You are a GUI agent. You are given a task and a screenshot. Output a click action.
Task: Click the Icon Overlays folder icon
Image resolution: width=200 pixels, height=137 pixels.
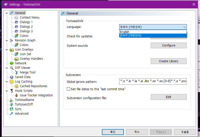(12, 50)
